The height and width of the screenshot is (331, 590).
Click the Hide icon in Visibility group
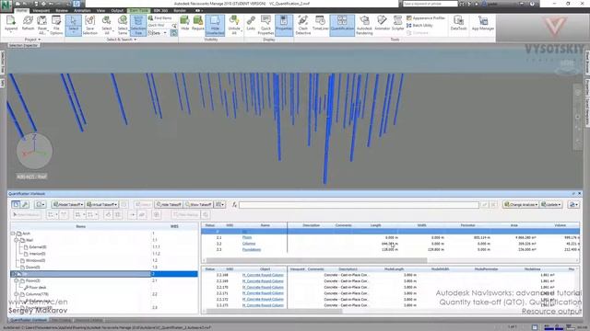[184, 24]
